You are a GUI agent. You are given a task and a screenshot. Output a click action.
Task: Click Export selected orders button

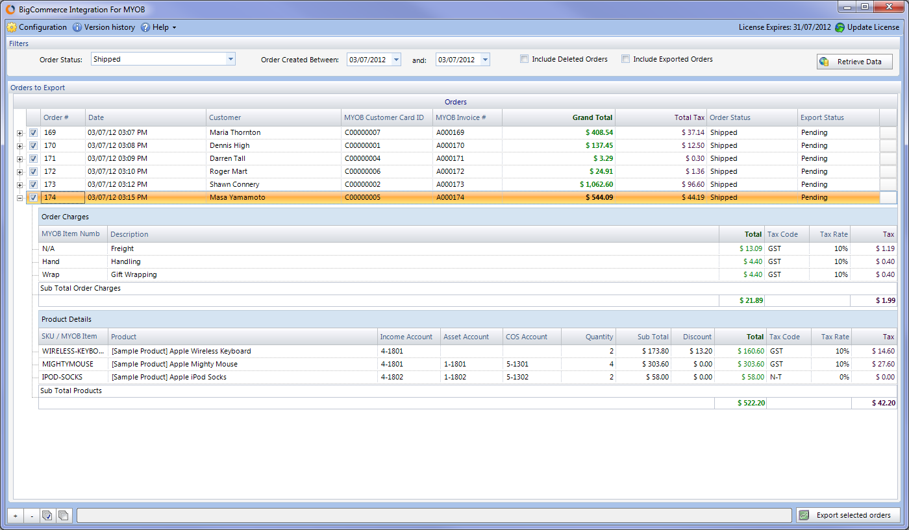(849, 515)
